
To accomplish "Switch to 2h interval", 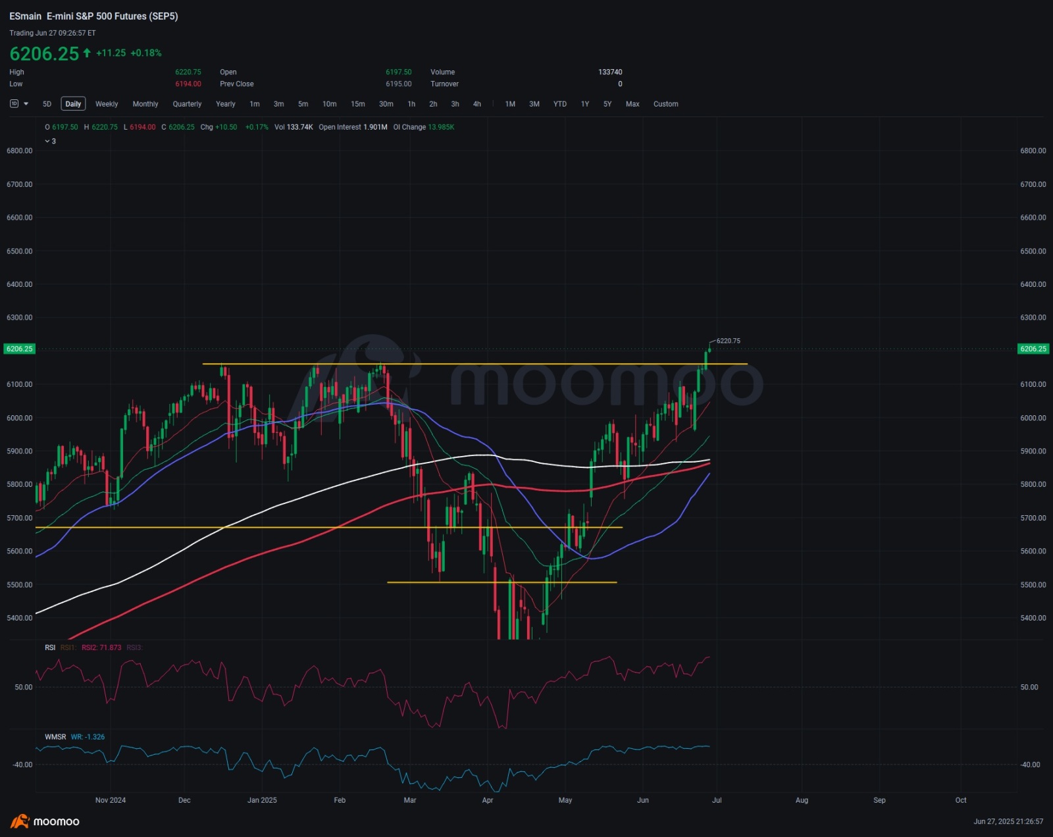I will click(433, 104).
